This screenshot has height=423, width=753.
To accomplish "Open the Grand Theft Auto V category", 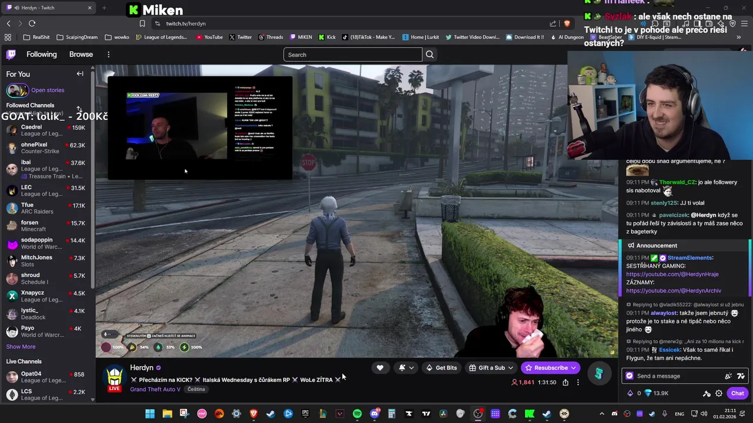I will pyautogui.click(x=155, y=390).
